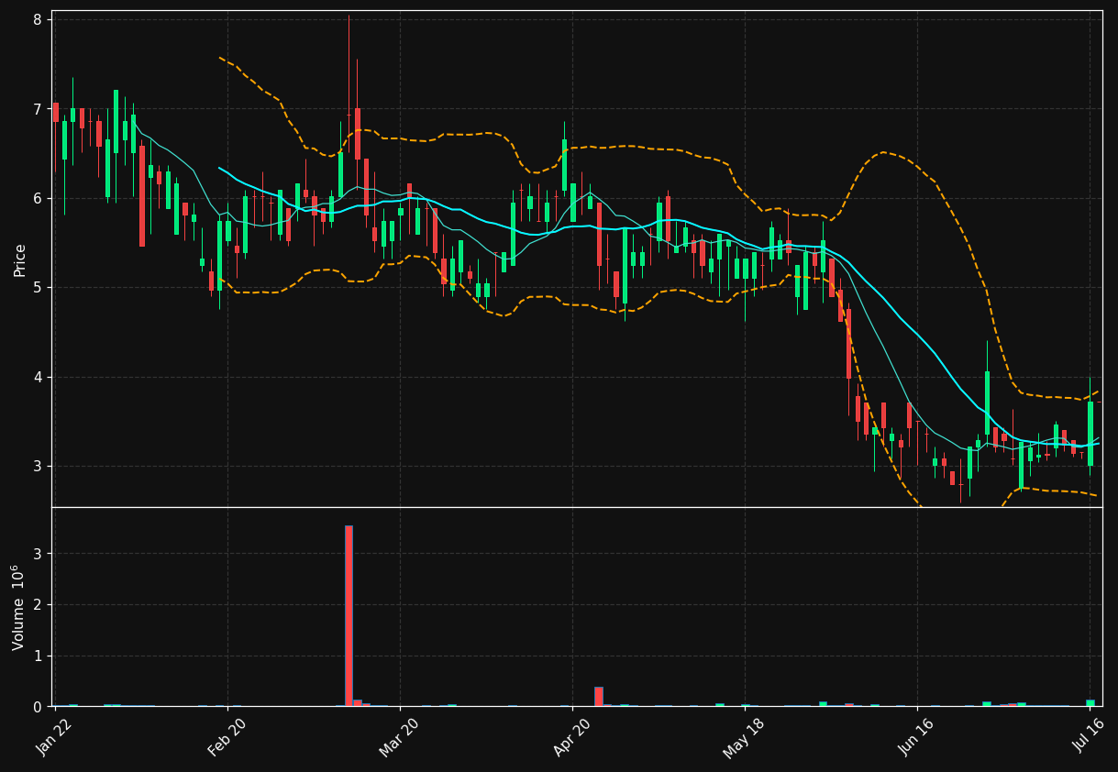This screenshot has width=1118, height=772.
Task: Click volume axis value 1
Action: [x=38, y=656]
